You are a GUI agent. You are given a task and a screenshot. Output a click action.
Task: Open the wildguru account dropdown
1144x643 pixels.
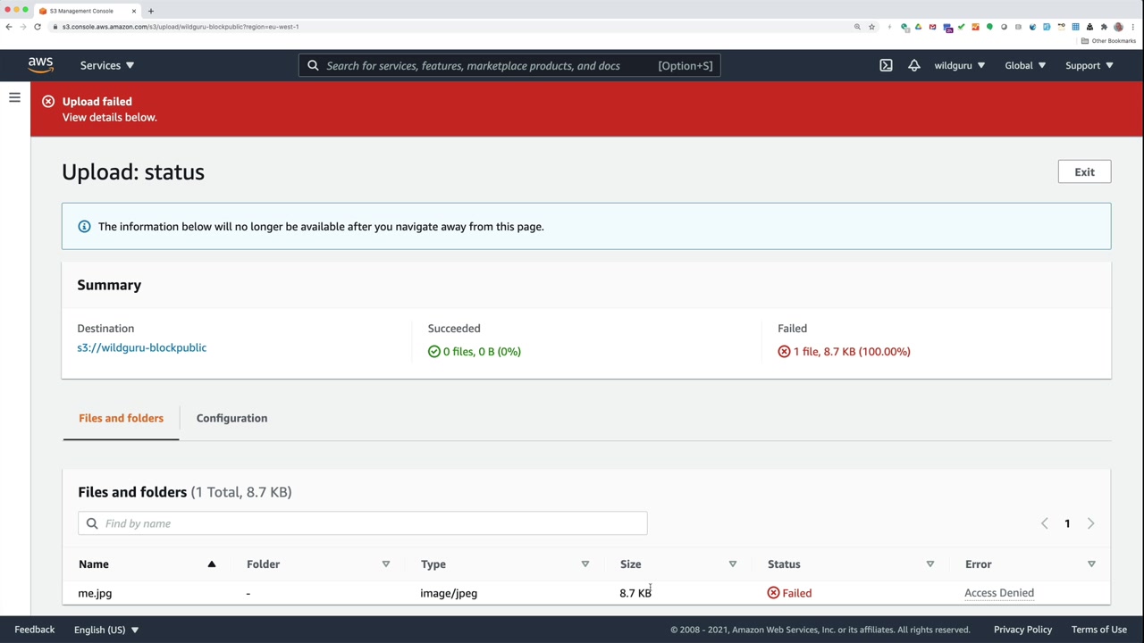coord(960,65)
